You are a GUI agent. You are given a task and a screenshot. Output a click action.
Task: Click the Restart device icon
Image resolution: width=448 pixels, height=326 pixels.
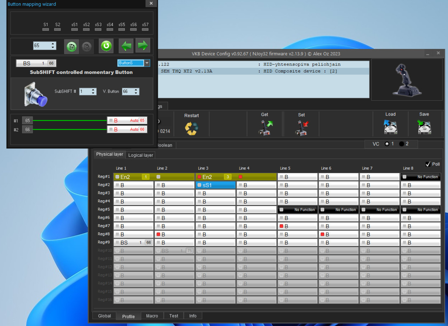point(191,128)
